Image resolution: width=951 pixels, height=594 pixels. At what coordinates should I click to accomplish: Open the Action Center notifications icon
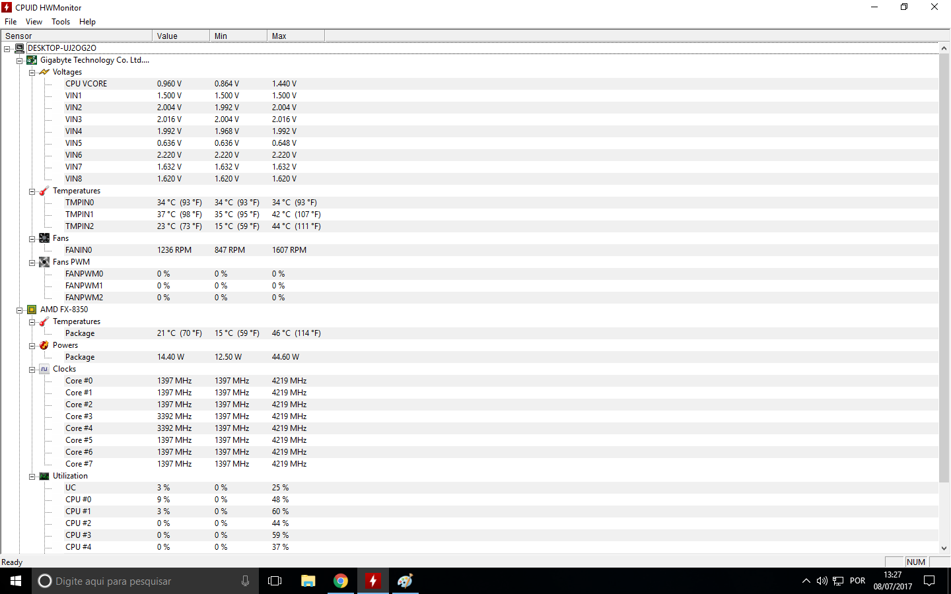pos(929,581)
